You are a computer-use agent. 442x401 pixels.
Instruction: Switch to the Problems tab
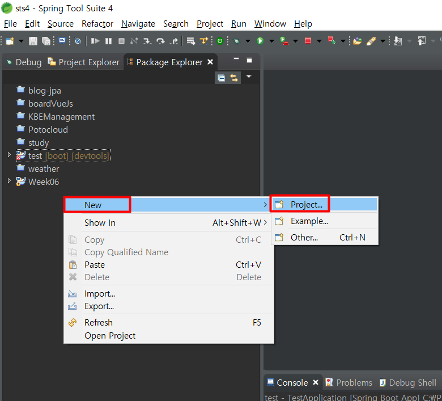(348, 383)
